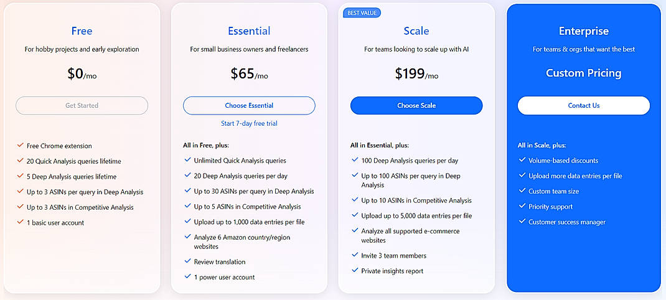This screenshot has width=666, height=300.
Task: Open the Start 7-day free trial link
Action: click(249, 123)
